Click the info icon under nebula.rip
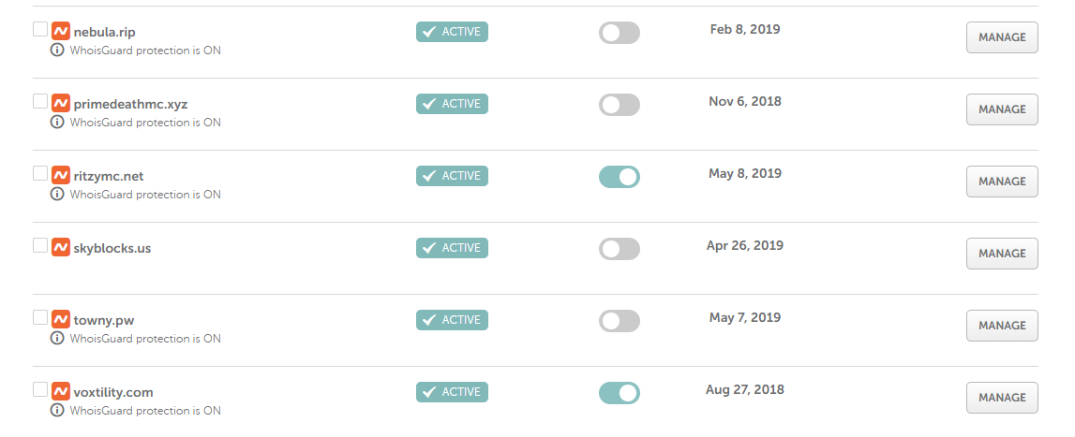The height and width of the screenshot is (437, 1075). pos(57,51)
